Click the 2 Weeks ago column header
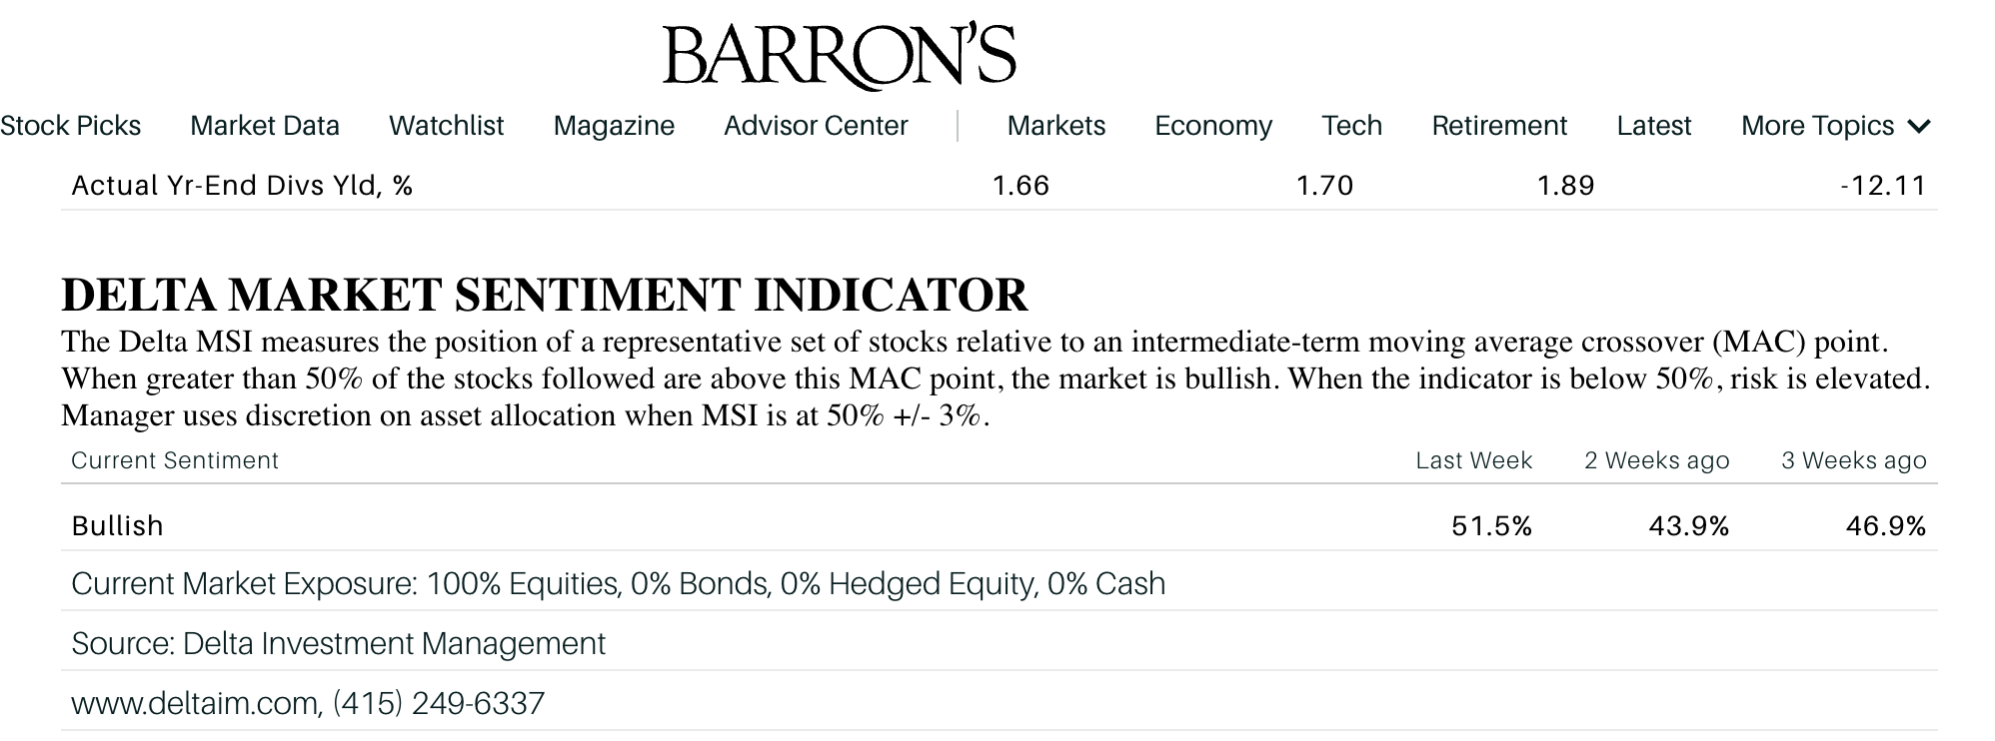The width and height of the screenshot is (1995, 741). [1656, 460]
